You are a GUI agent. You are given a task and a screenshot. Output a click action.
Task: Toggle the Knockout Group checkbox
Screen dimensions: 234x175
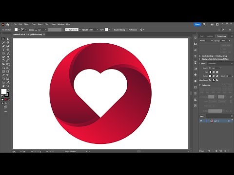coord(214,56)
